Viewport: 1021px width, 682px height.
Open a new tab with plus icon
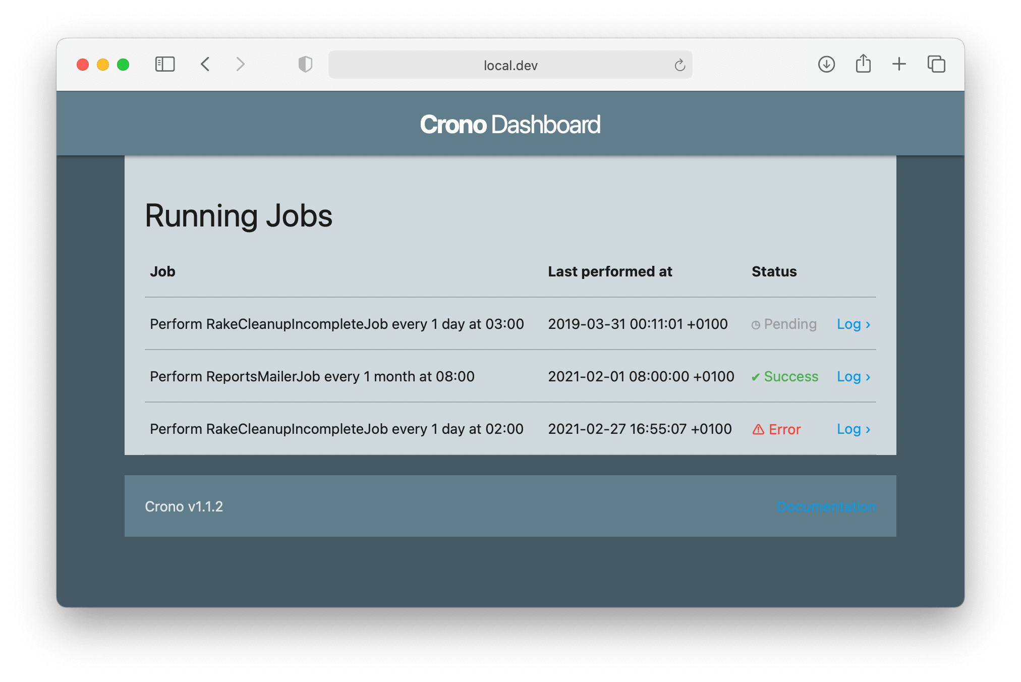point(899,65)
